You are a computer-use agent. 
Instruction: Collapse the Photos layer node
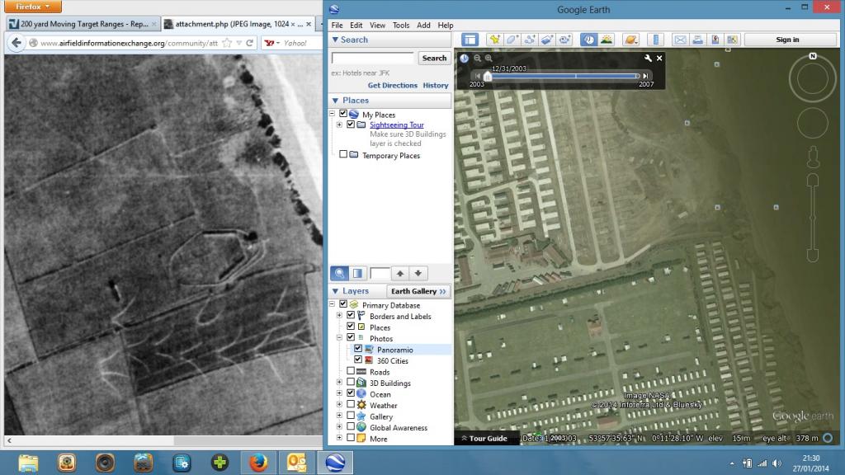[x=339, y=338]
